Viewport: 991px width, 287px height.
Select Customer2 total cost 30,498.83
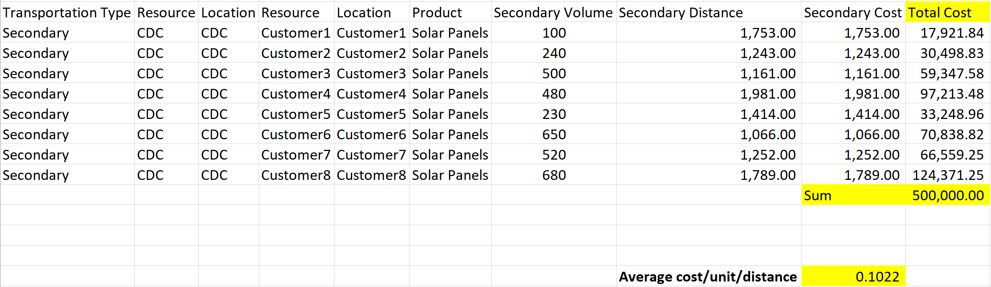[948, 53]
